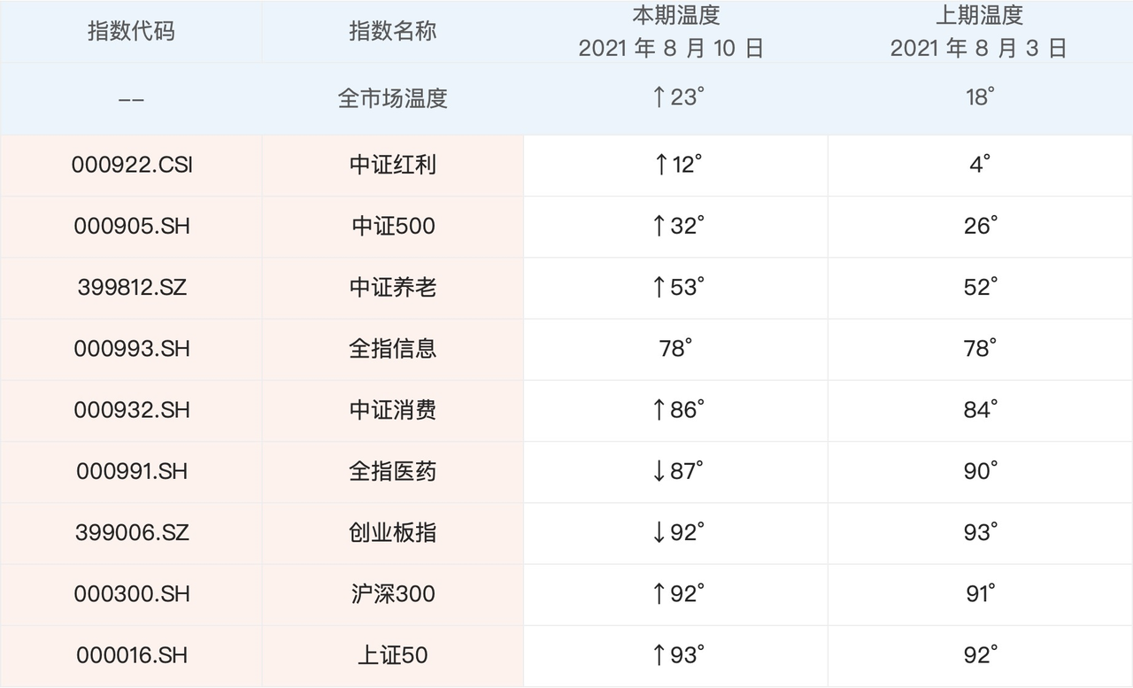This screenshot has height=688, width=1133.
Task: Click the 本期温度 column header
Action: click(x=675, y=16)
